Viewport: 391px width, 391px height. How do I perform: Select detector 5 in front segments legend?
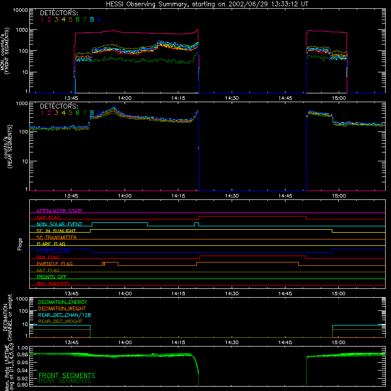70,20
